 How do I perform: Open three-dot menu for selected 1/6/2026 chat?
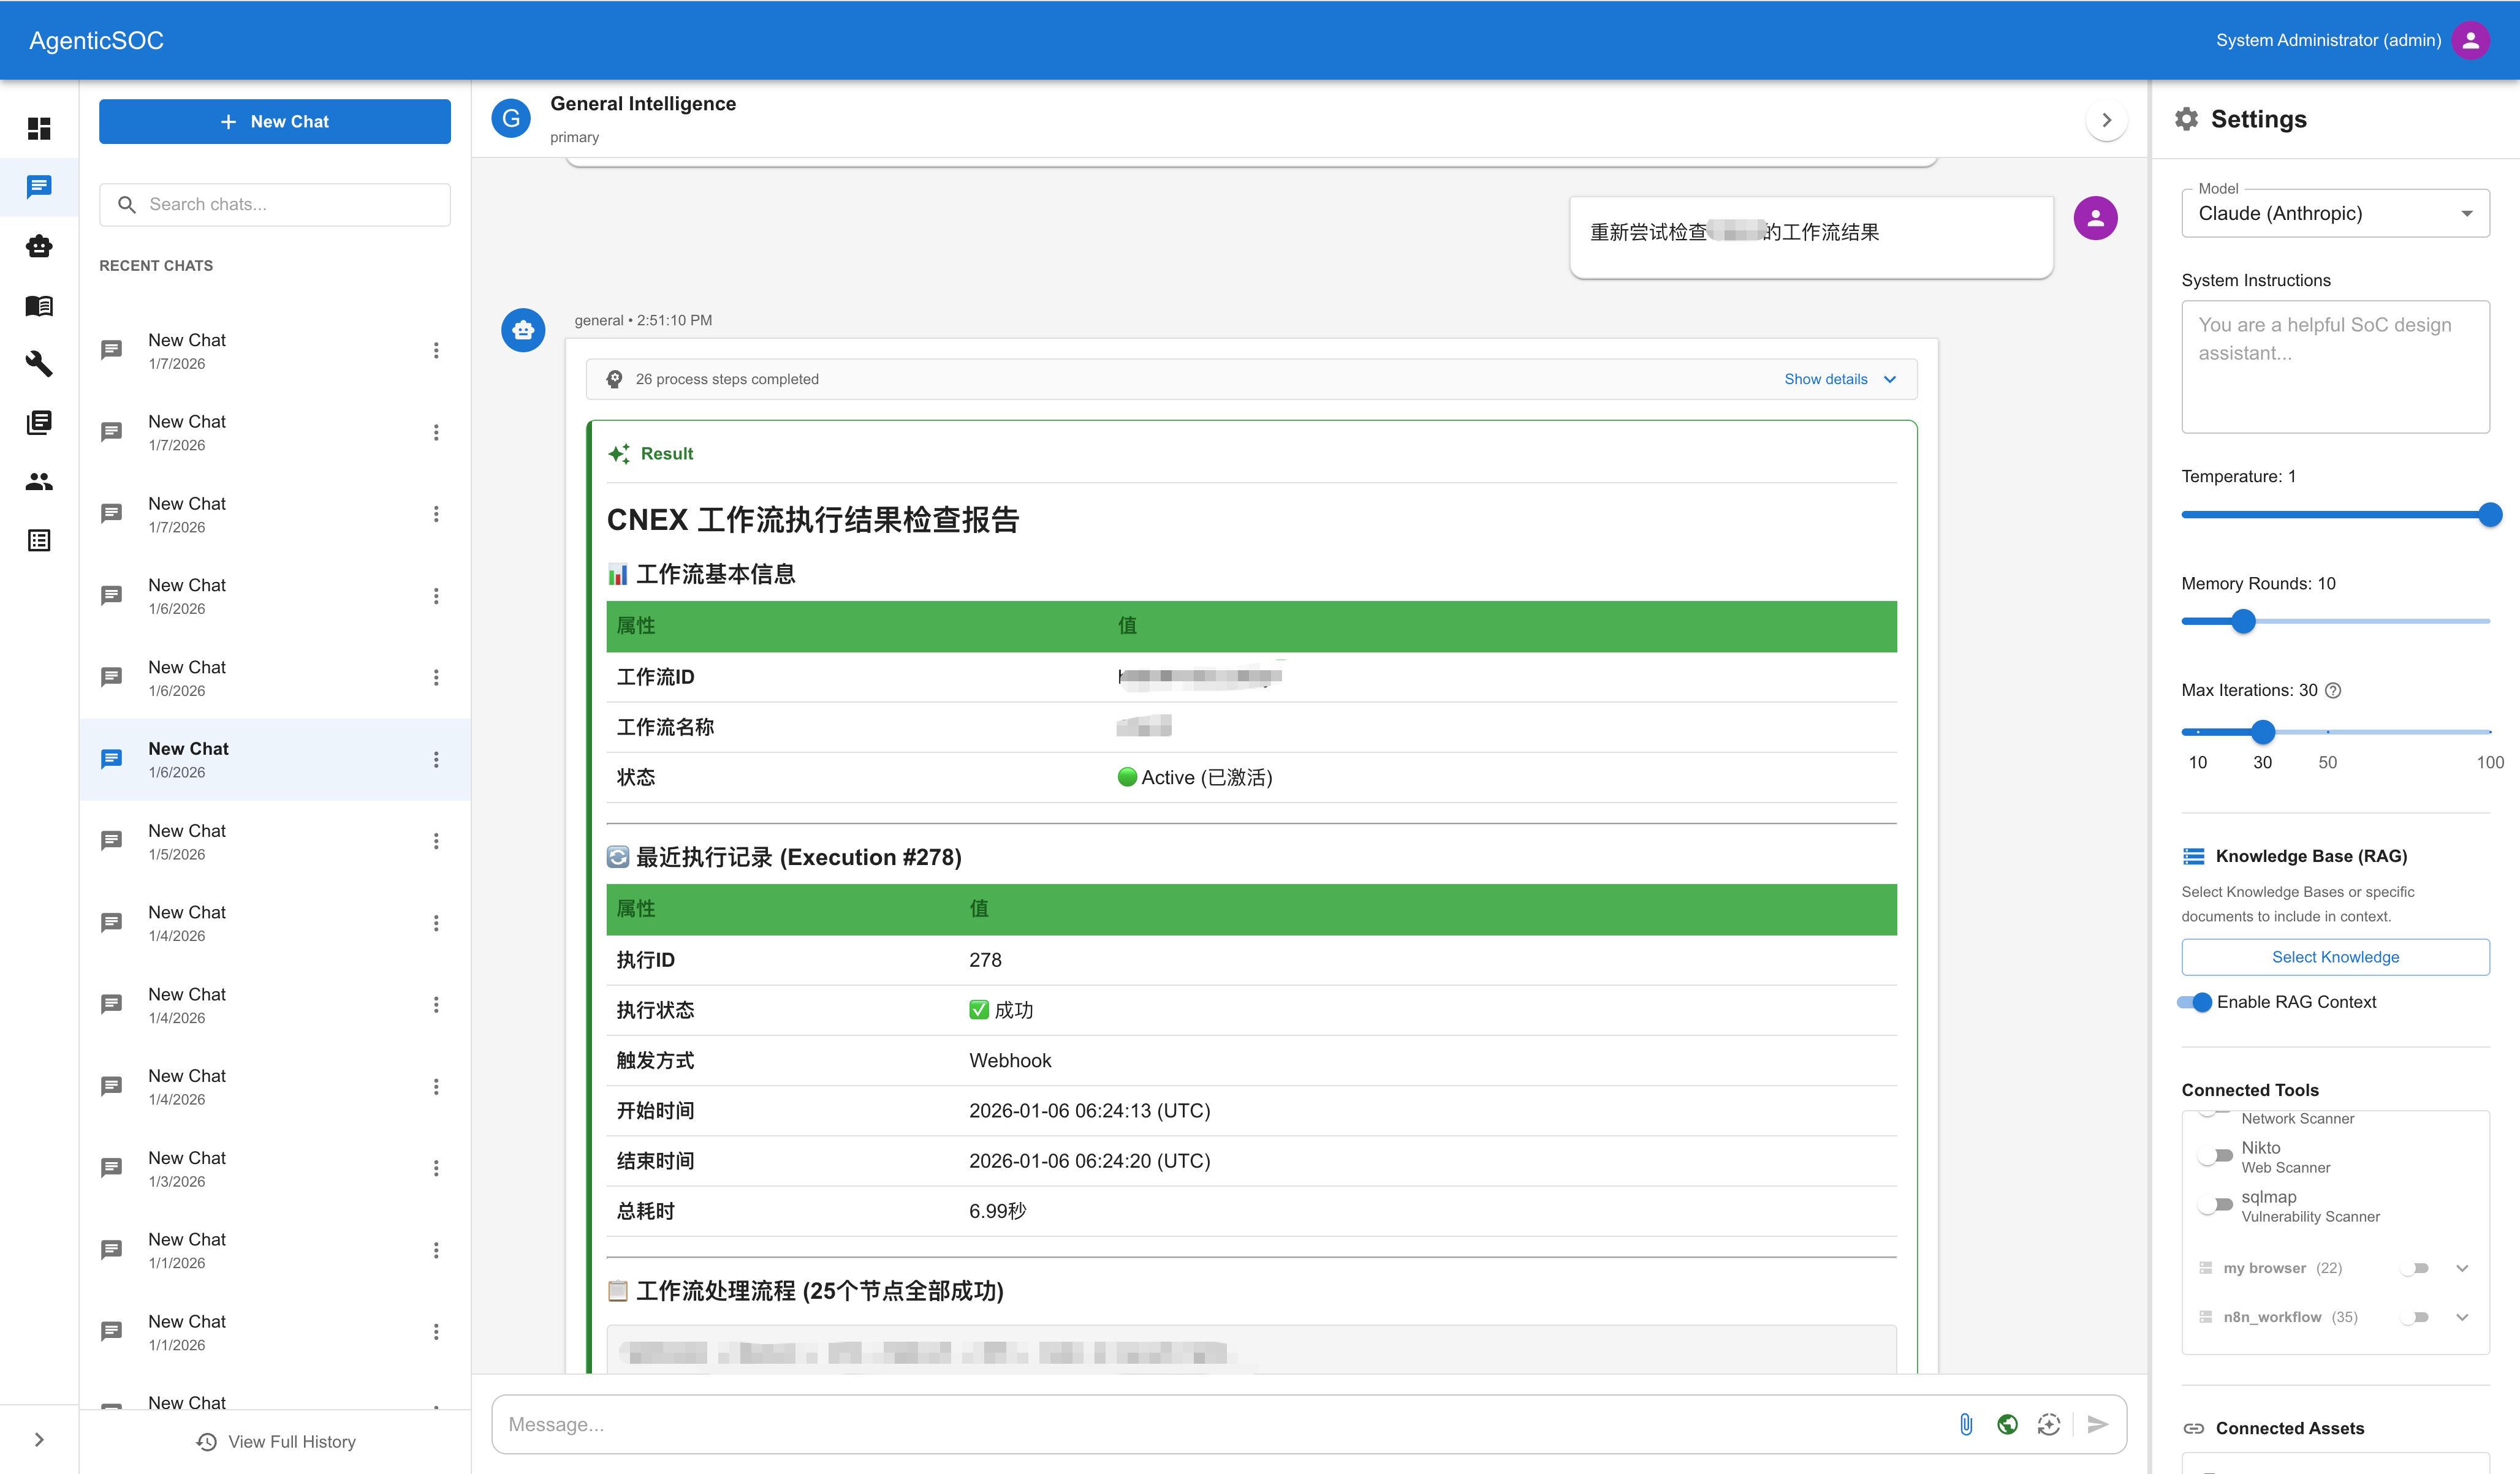click(x=436, y=760)
